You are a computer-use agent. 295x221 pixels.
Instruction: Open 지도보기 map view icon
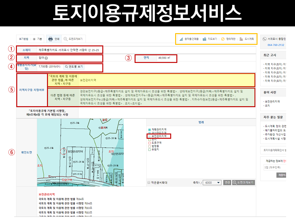pyautogui.click(x=204, y=38)
